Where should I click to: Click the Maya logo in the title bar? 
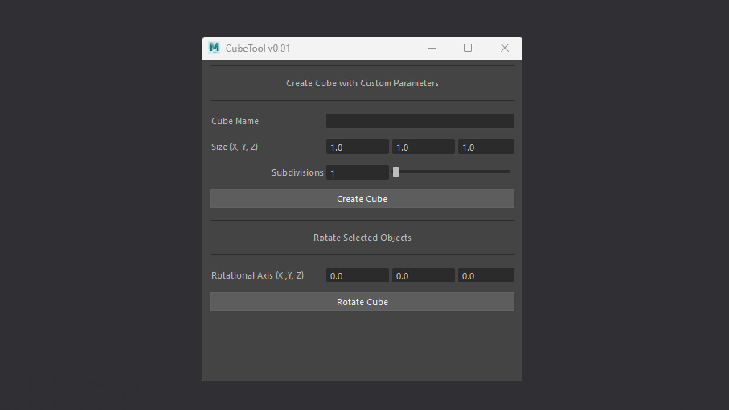215,48
